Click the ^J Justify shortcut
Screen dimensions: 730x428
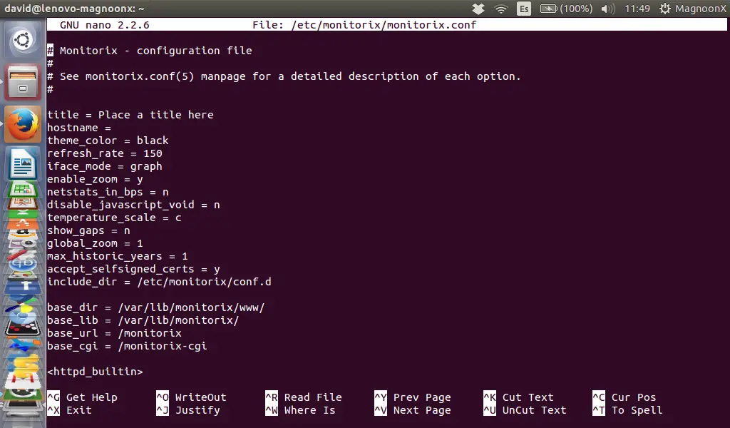[188, 410]
